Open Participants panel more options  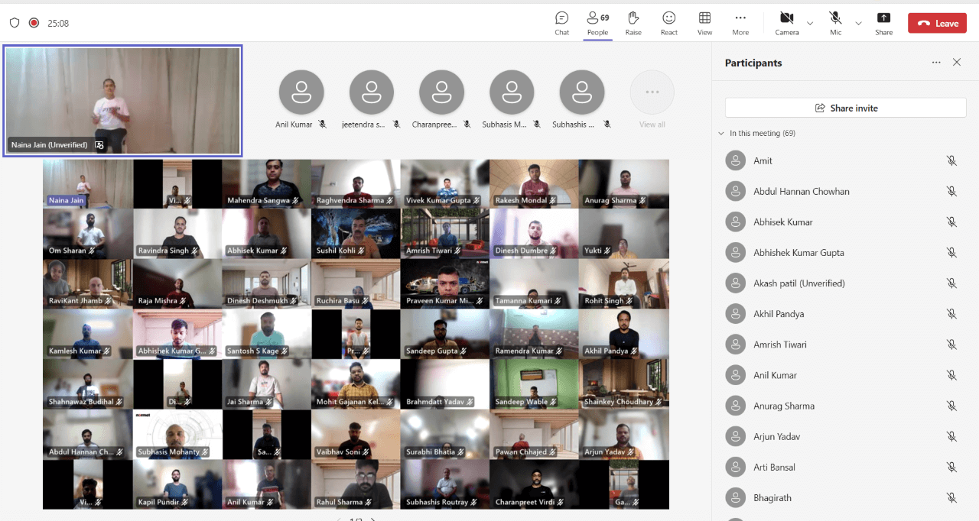coord(936,63)
